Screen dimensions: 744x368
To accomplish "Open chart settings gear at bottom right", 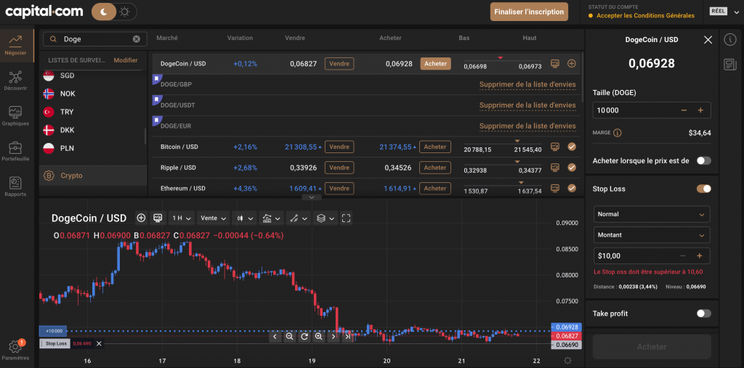I will coord(567,361).
